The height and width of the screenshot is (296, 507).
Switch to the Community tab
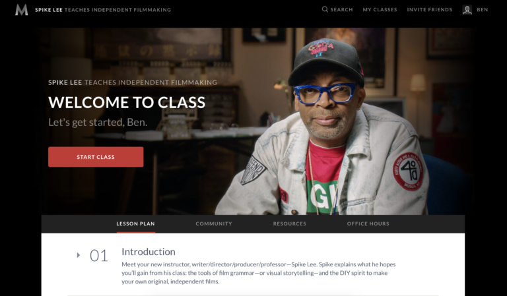coord(214,223)
